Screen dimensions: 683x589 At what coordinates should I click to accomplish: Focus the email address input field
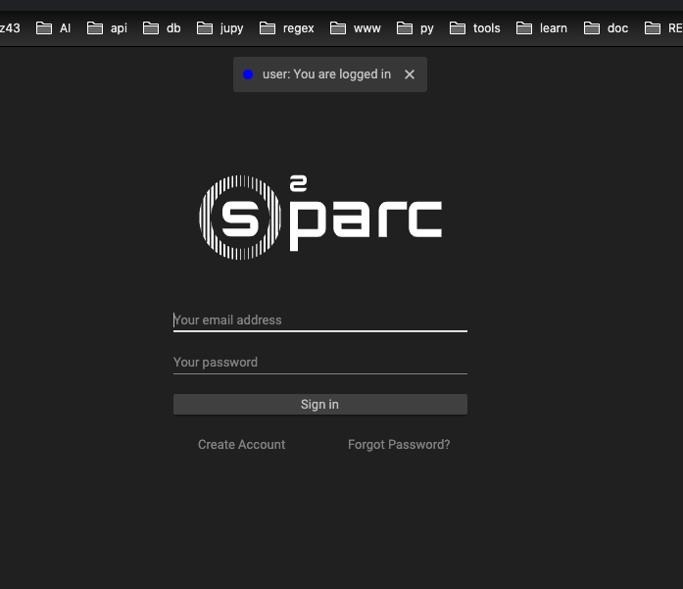pyautogui.click(x=320, y=320)
